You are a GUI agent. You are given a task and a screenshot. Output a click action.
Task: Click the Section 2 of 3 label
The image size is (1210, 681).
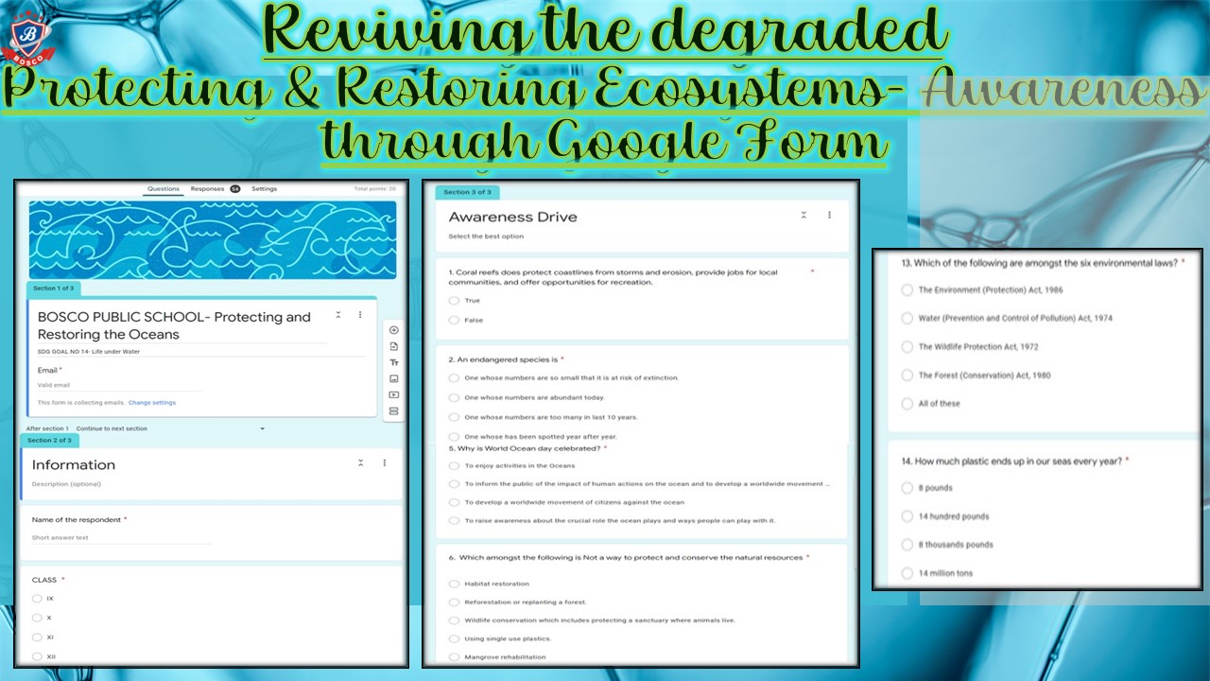(x=49, y=441)
